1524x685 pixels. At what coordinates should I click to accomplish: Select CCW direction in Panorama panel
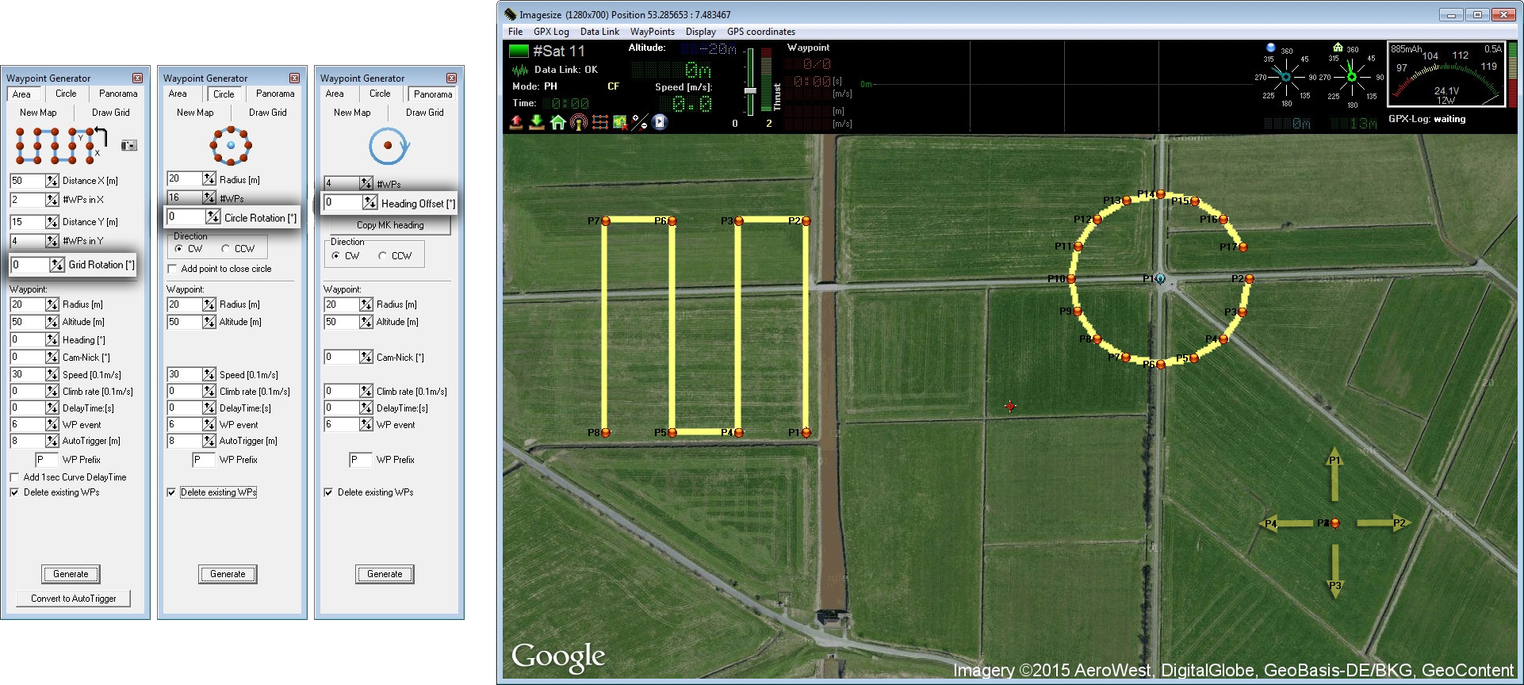point(384,256)
